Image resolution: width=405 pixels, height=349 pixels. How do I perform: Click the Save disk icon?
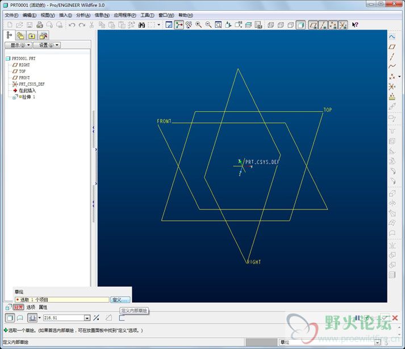coord(30,25)
